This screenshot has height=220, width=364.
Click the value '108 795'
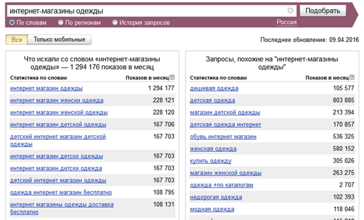tap(164, 192)
